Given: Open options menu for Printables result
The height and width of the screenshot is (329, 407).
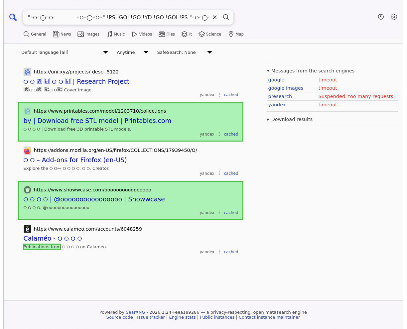Looking at the screenshot, I should click(219, 134).
